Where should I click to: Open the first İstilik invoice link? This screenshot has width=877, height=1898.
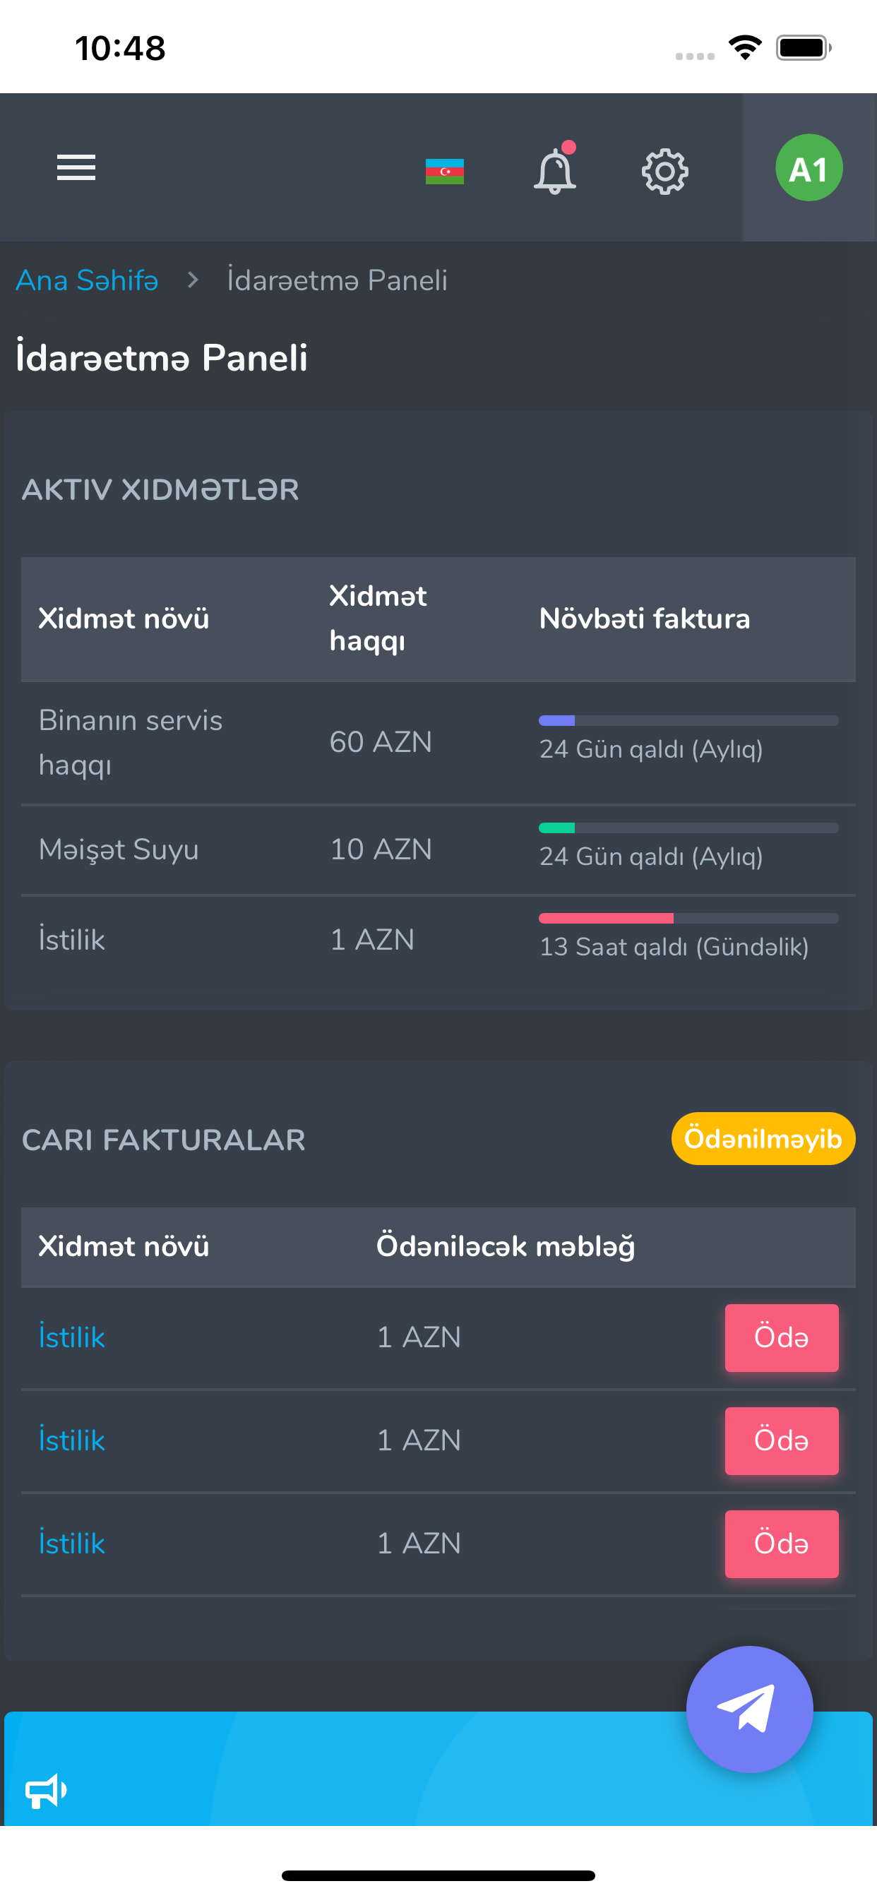click(71, 1337)
